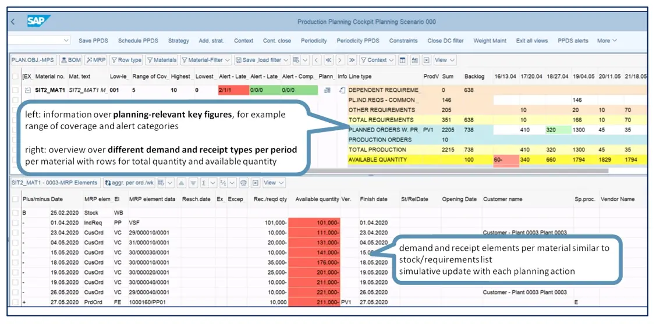This screenshot has height=324, width=656.
Task: Open the Material-Filter dropdown
Action: coord(206,60)
